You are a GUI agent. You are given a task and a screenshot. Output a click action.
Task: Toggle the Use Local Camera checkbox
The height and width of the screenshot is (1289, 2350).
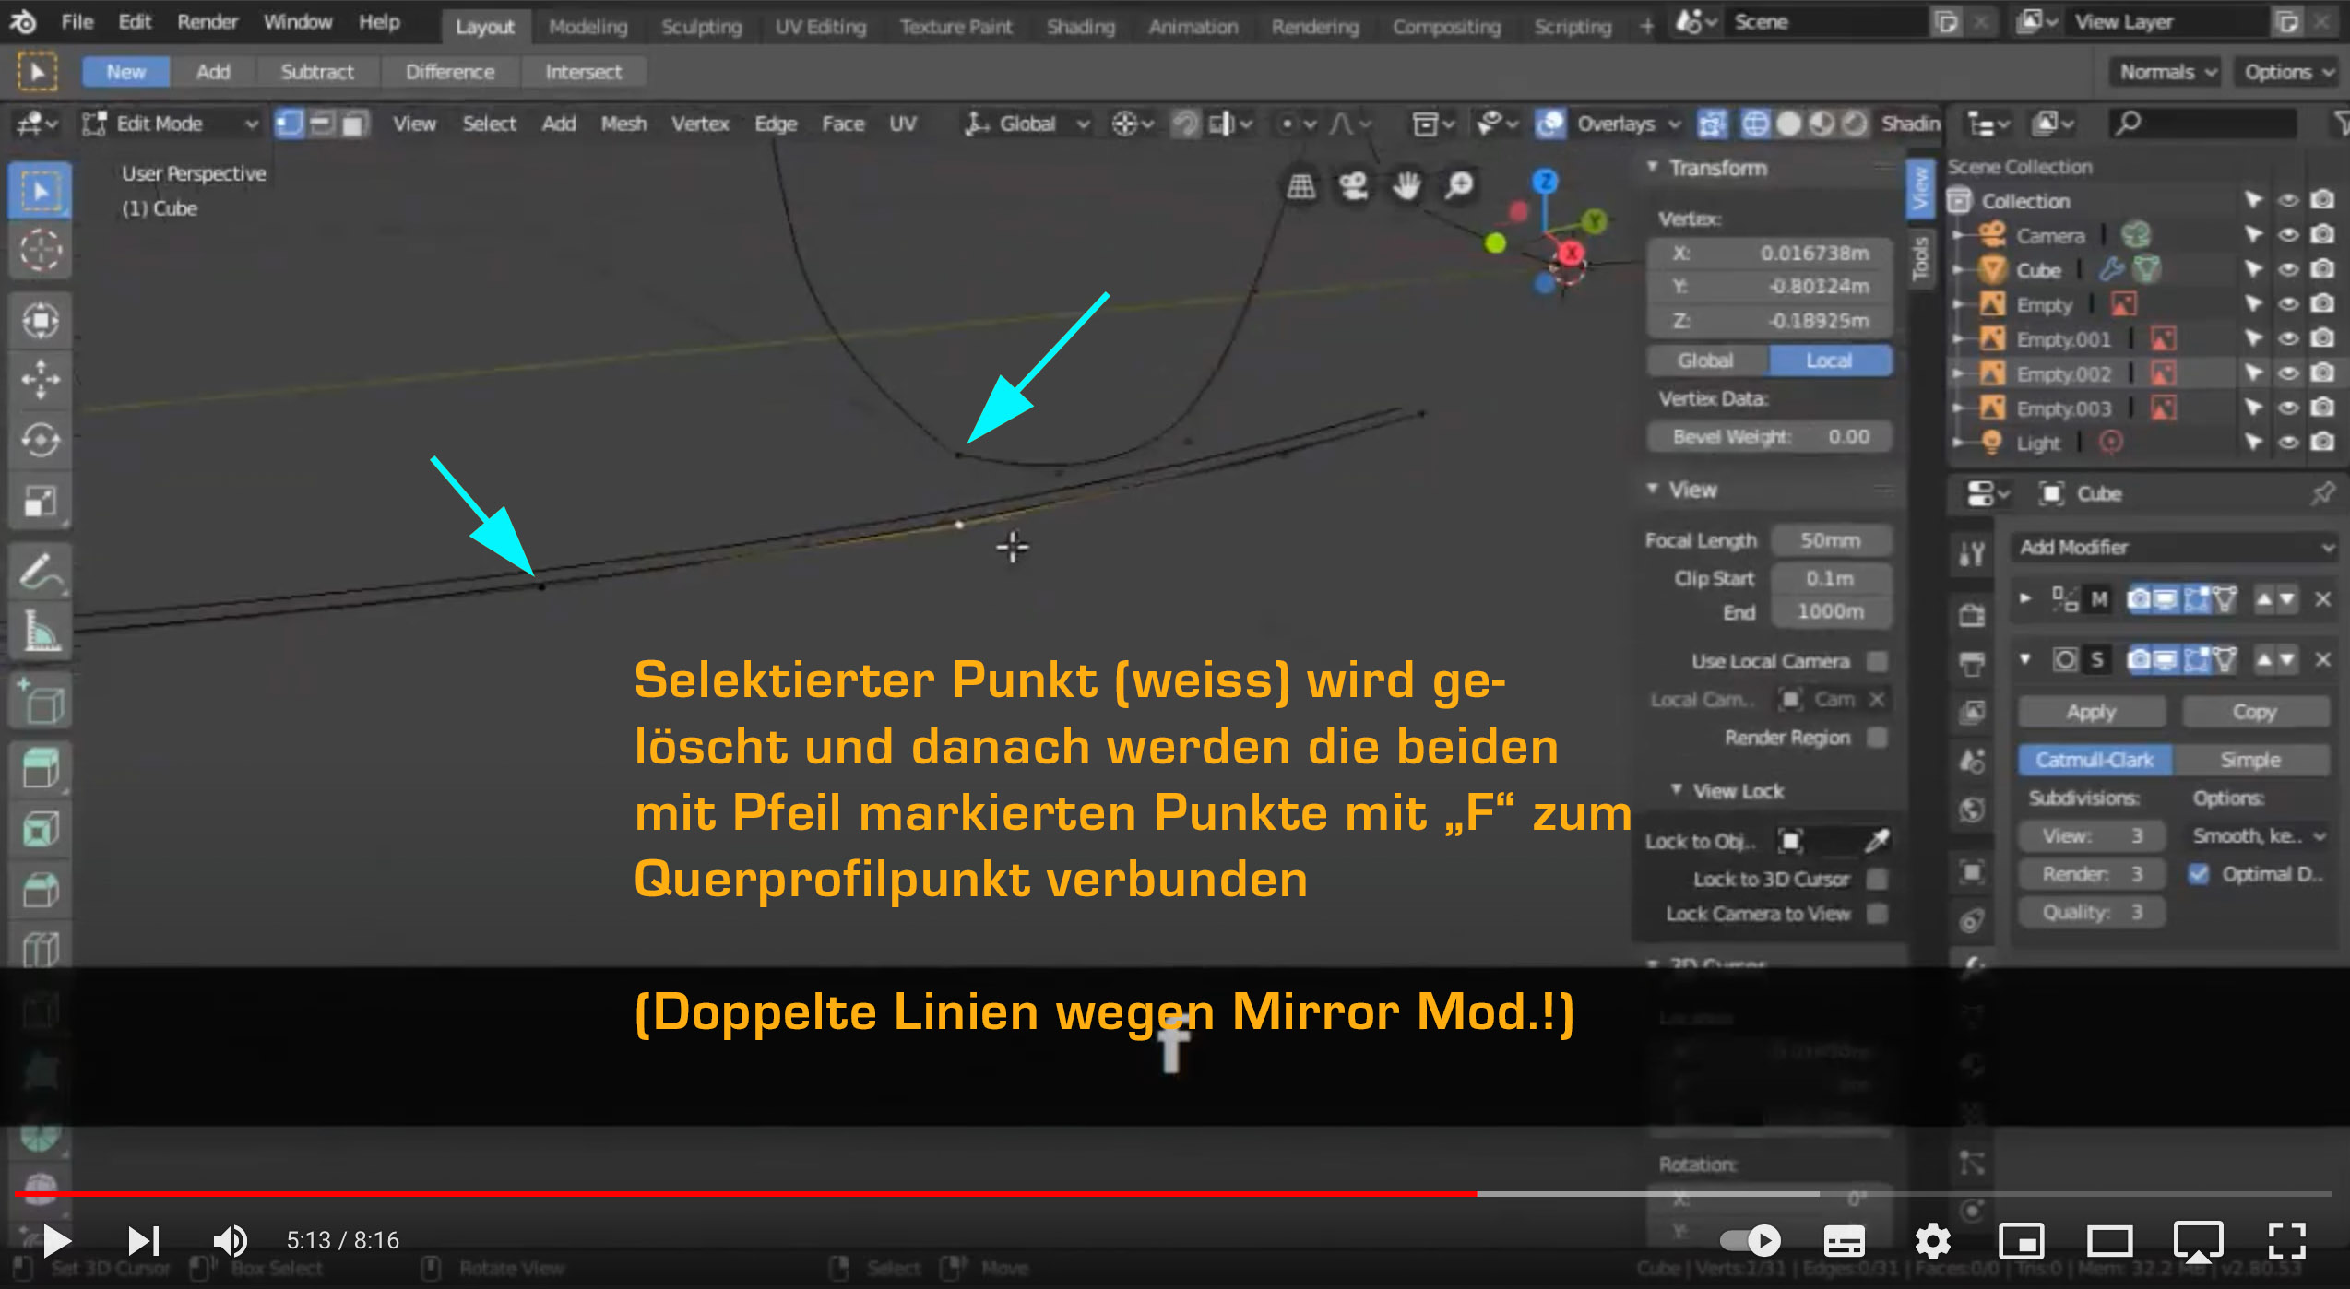[x=1876, y=661]
